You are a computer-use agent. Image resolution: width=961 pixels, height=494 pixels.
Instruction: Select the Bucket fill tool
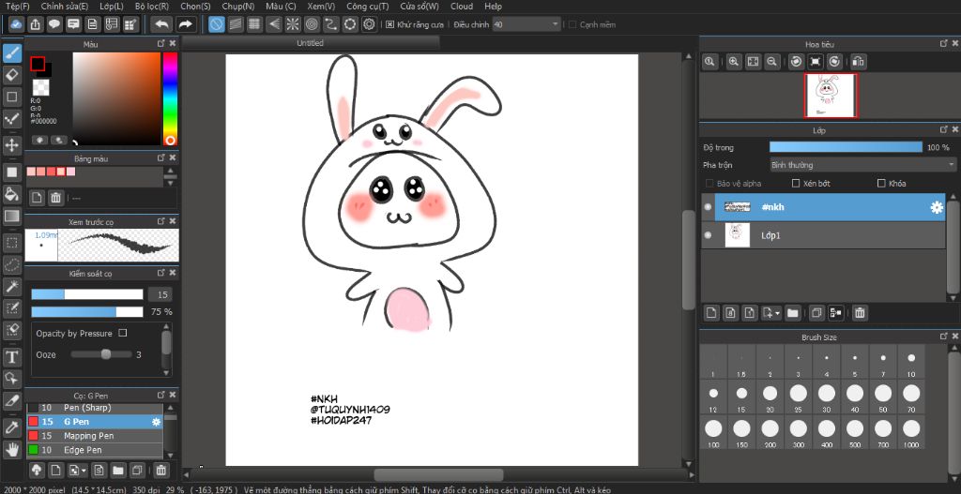click(x=11, y=194)
